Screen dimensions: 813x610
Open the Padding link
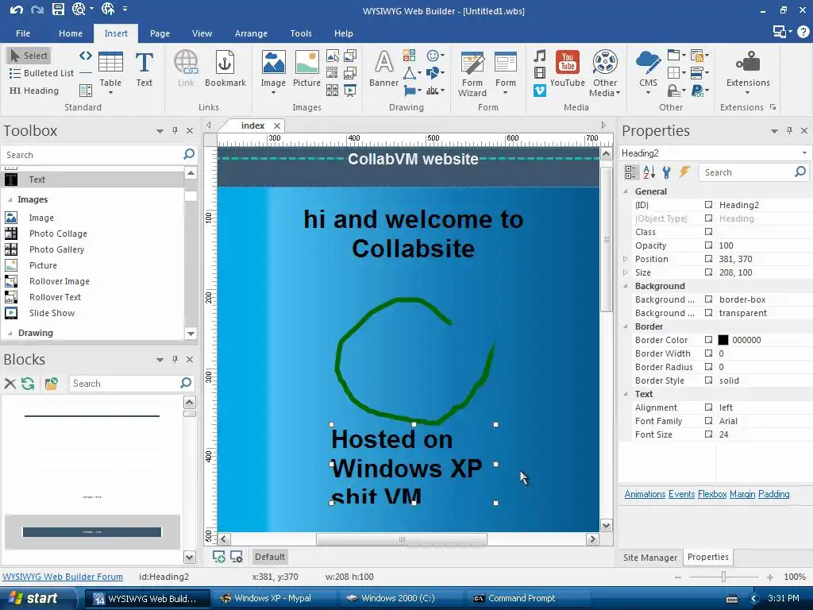point(773,494)
